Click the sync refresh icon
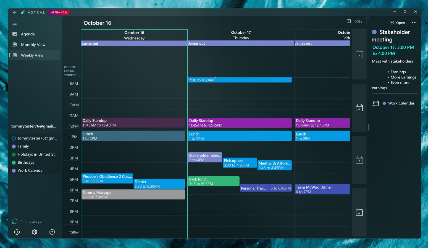The image size is (428, 248). [15, 221]
